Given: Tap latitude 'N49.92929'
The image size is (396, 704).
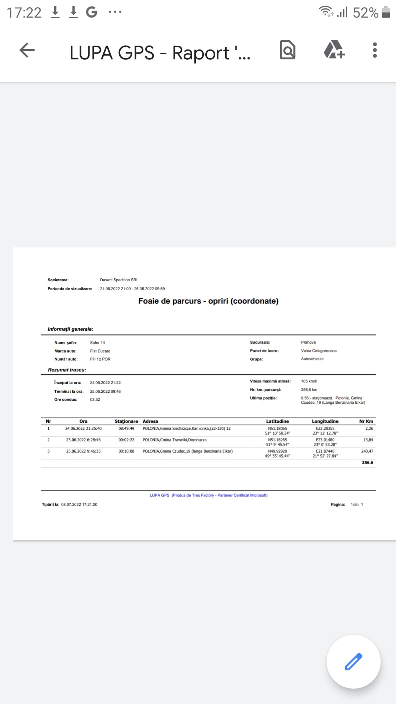Looking at the screenshot, I should 278,451.
